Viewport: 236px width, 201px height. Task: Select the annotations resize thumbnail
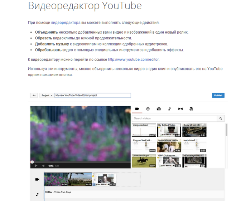169,146
